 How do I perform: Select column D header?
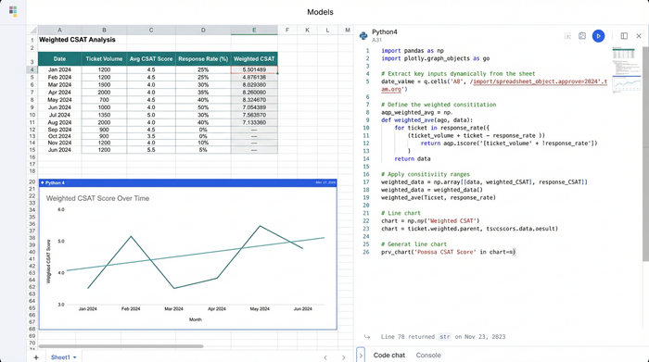click(x=203, y=30)
